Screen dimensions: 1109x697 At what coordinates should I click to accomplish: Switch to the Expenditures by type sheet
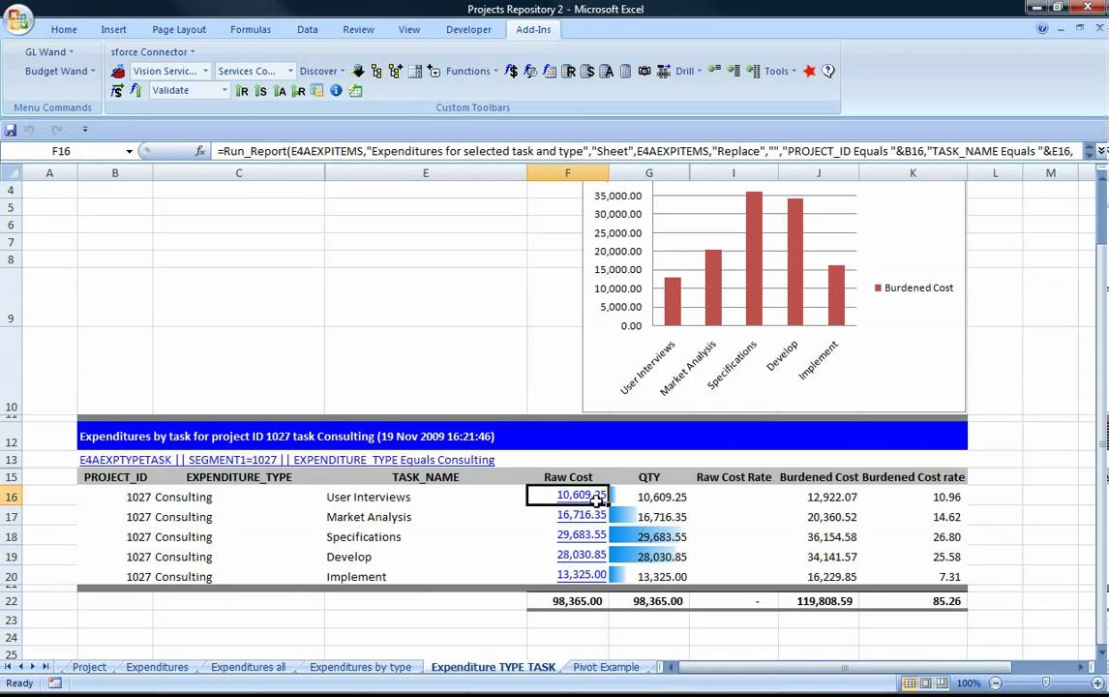pos(360,667)
